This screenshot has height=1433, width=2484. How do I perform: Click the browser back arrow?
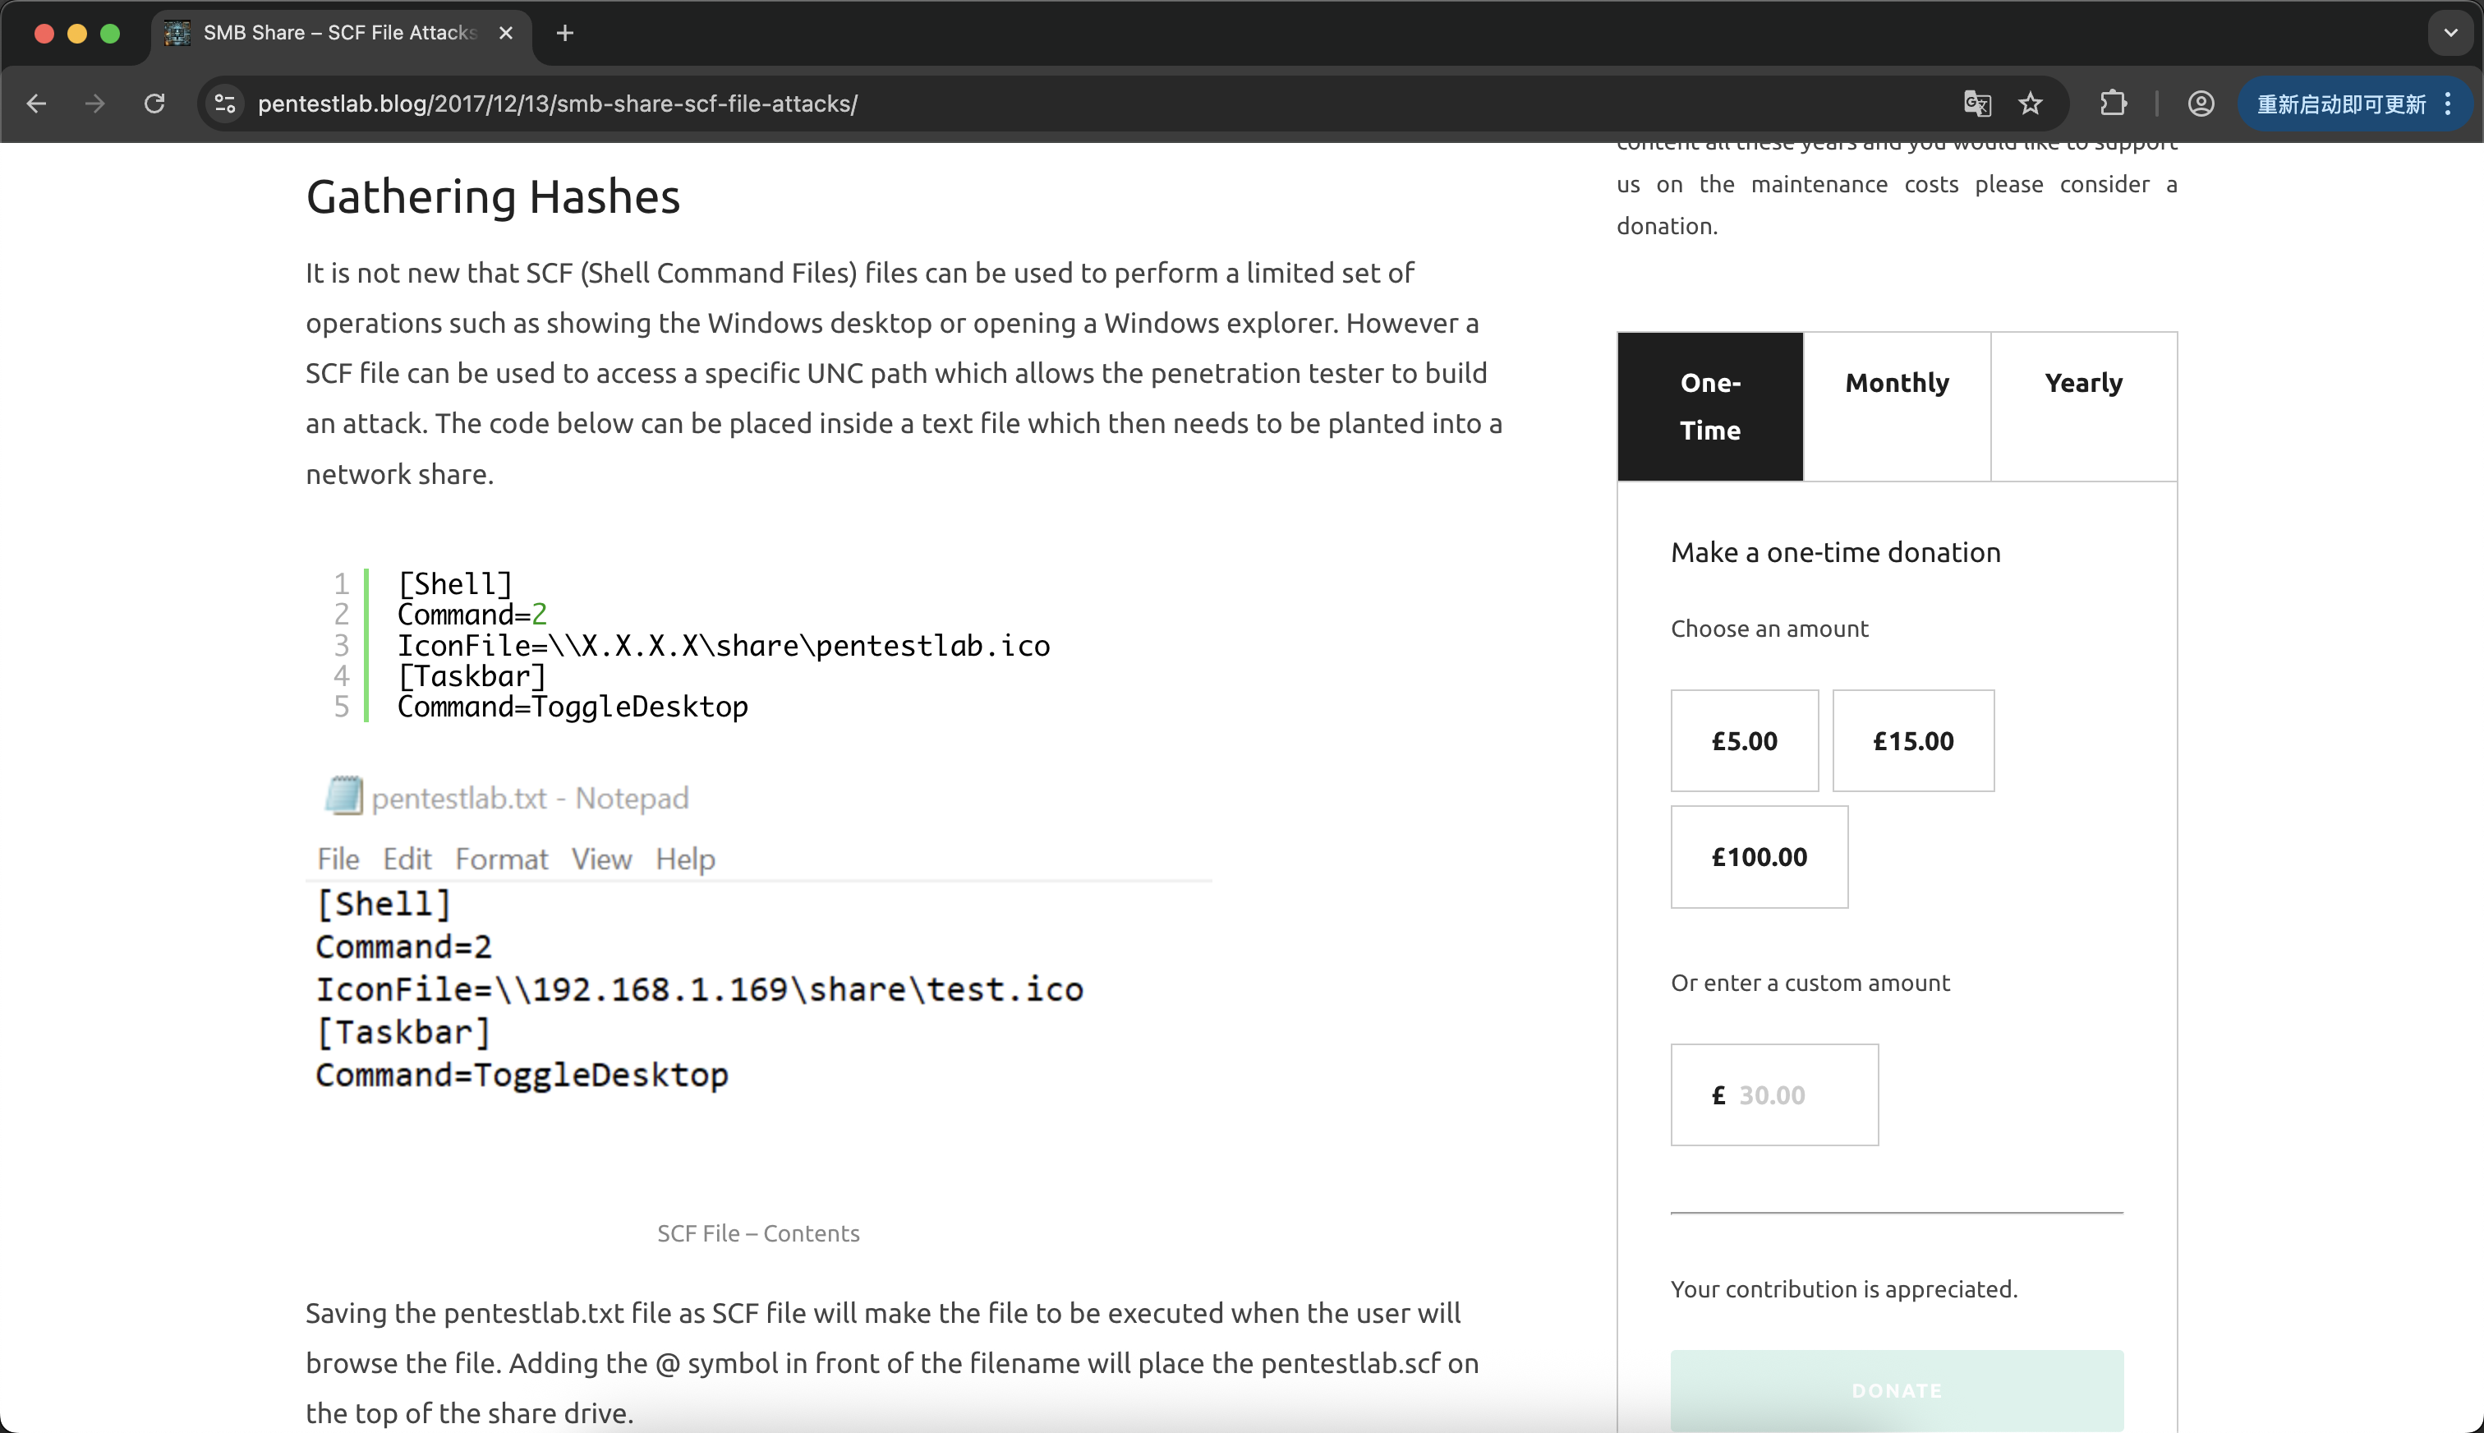[x=36, y=104]
